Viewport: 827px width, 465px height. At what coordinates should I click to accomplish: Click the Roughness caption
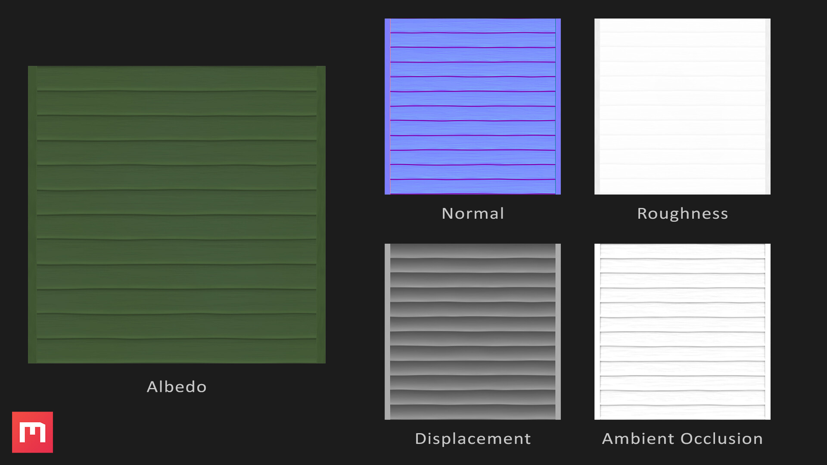tap(682, 213)
